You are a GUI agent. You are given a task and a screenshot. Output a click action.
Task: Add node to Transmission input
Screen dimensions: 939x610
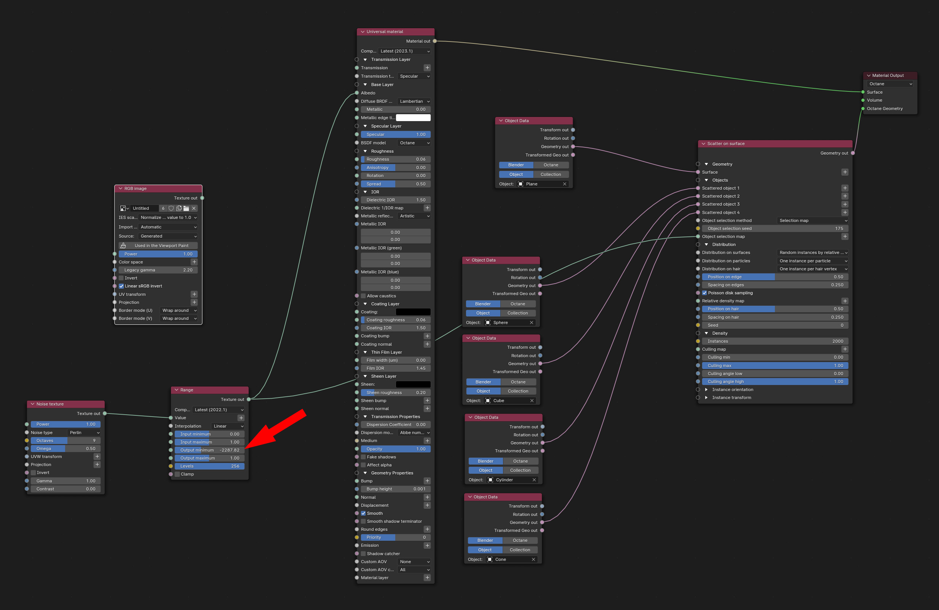pyautogui.click(x=427, y=68)
